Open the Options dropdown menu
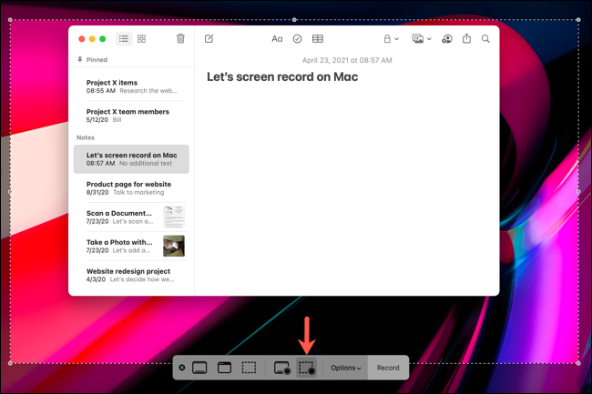The height and width of the screenshot is (394, 592). click(x=345, y=368)
